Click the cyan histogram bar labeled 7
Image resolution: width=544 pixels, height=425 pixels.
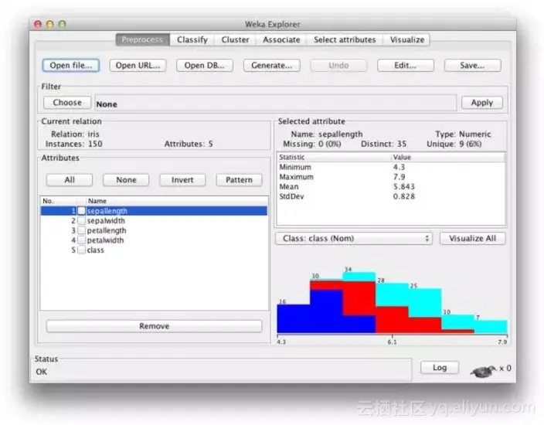491,327
